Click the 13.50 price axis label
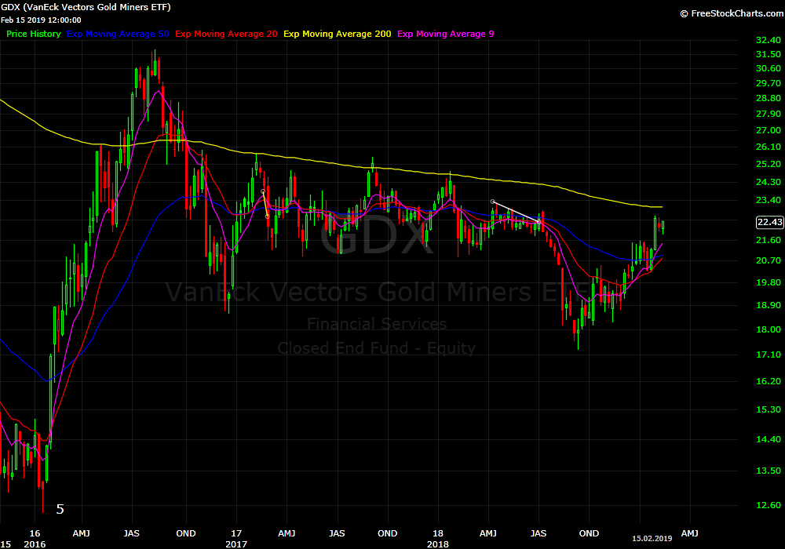Image resolution: width=785 pixels, height=549 pixels. [769, 471]
